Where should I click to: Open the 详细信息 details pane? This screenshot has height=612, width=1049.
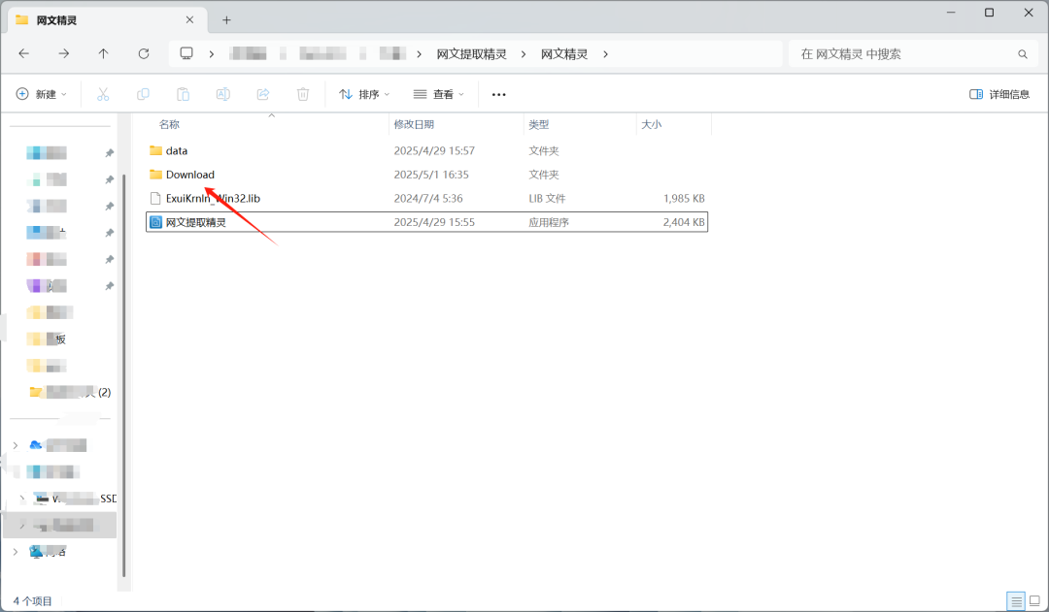[x=999, y=93]
